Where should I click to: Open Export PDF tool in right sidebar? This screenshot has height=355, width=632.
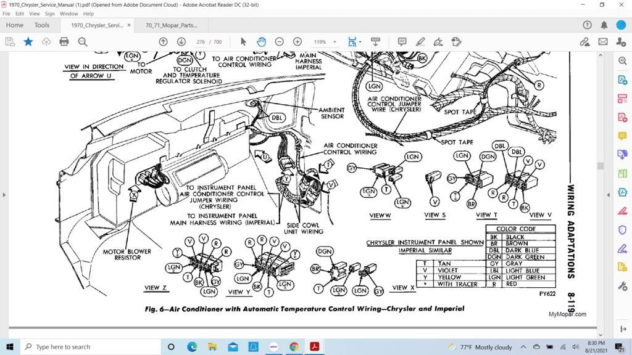pyautogui.click(x=622, y=80)
